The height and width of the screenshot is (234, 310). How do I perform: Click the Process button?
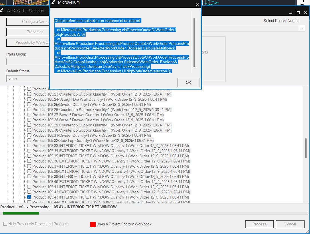click(x=259, y=224)
